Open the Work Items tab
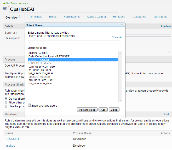 pyautogui.click(x=160, y=17)
